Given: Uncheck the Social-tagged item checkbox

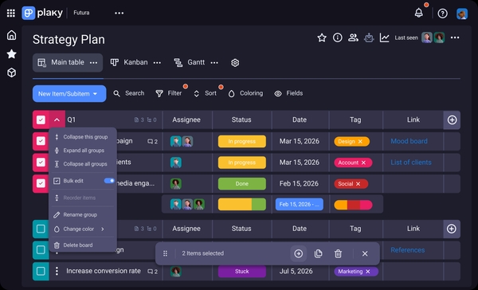Looking at the screenshot, I should pos(41,183).
